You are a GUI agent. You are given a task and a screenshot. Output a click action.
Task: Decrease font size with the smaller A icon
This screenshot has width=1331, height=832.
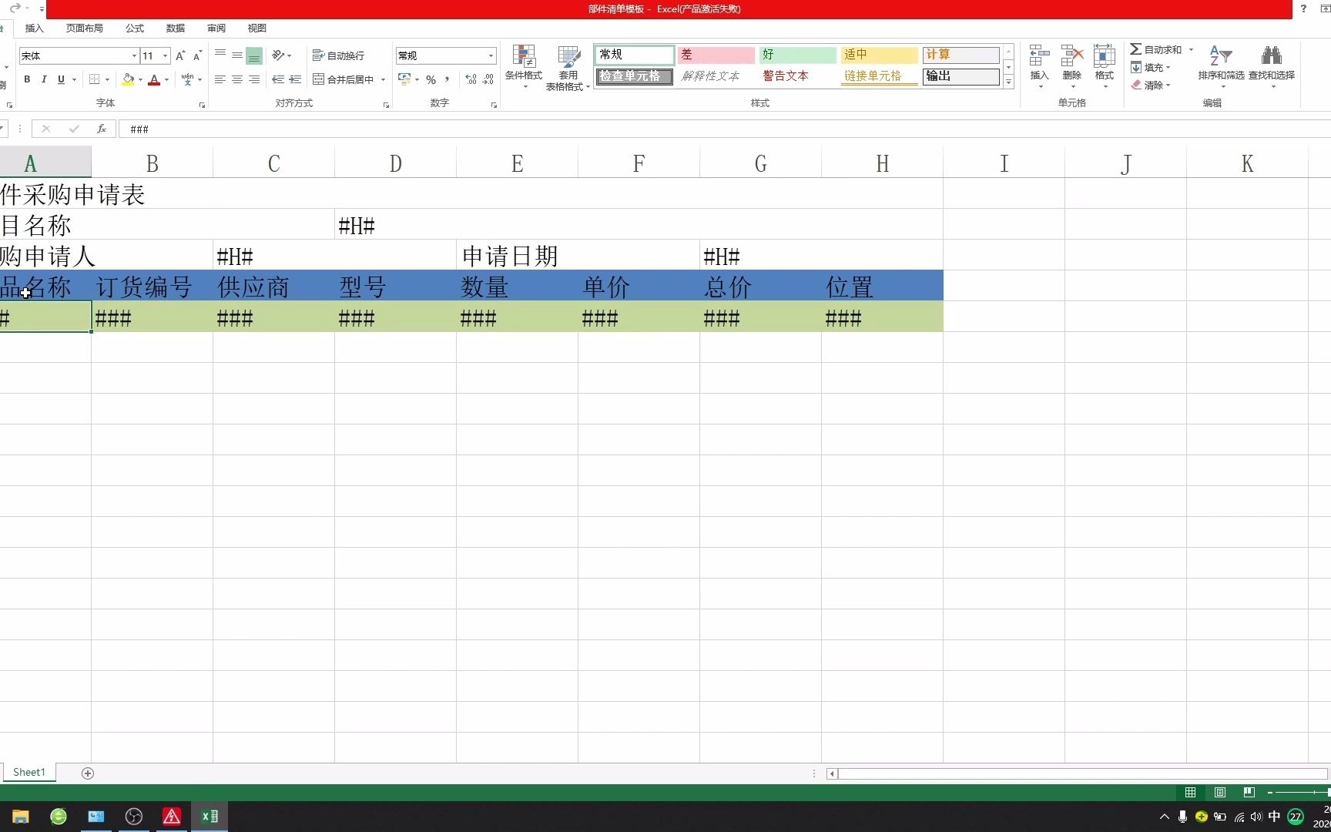point(197,55)
